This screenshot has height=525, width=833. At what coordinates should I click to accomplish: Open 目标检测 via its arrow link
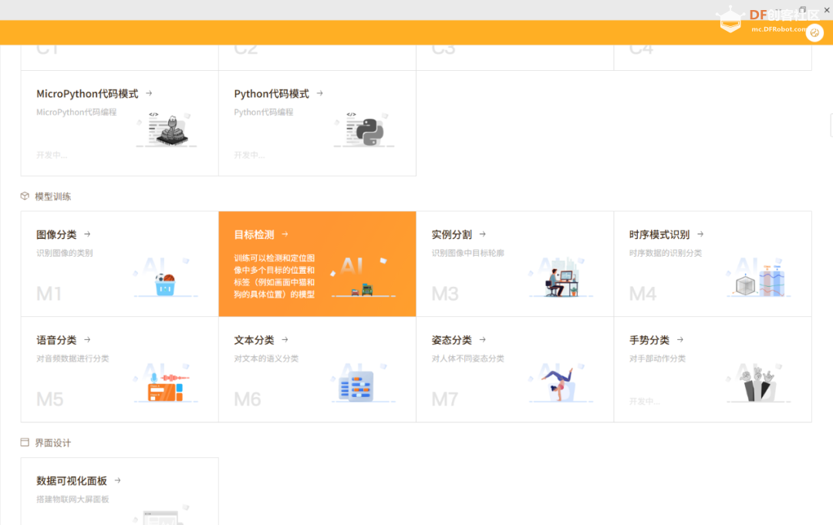coord(285,234)
